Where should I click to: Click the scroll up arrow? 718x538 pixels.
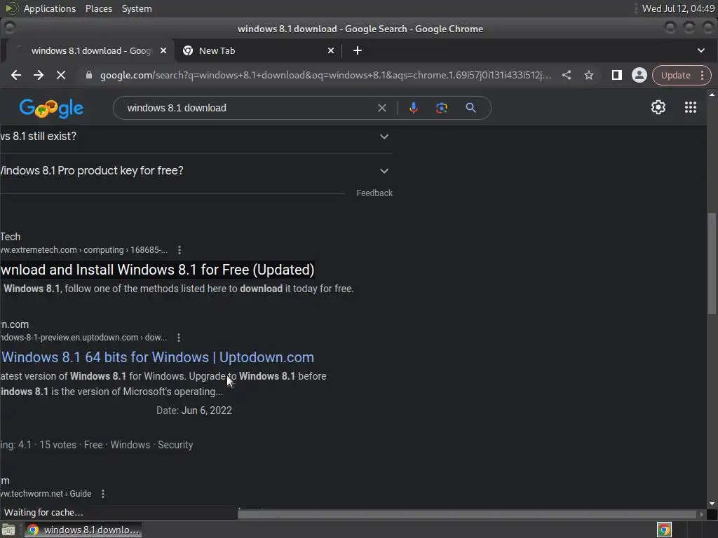[x=712, y=95]
